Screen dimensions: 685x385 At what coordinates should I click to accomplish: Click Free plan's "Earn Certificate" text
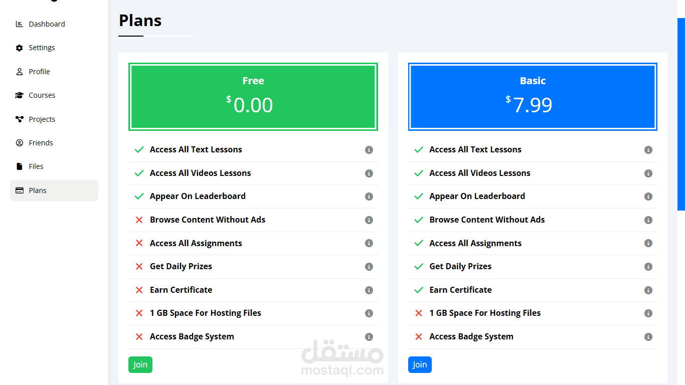pyautogui.click(x=181, y=290)
